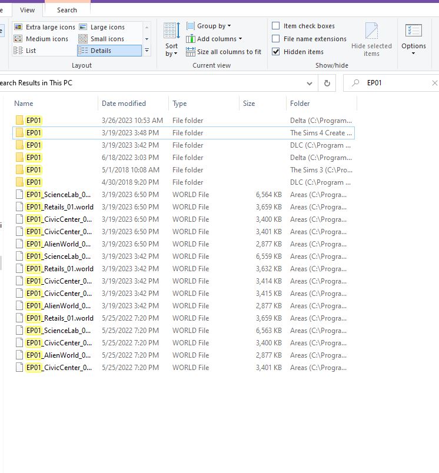The image size is (439, 473).
Task: Select EP01_ScienceLab file sized 6,559 KB
Action: point(184,257)
